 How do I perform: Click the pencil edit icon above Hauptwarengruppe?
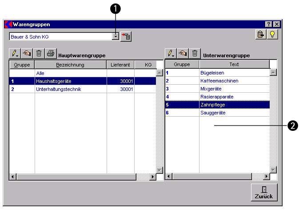(15, 54)
